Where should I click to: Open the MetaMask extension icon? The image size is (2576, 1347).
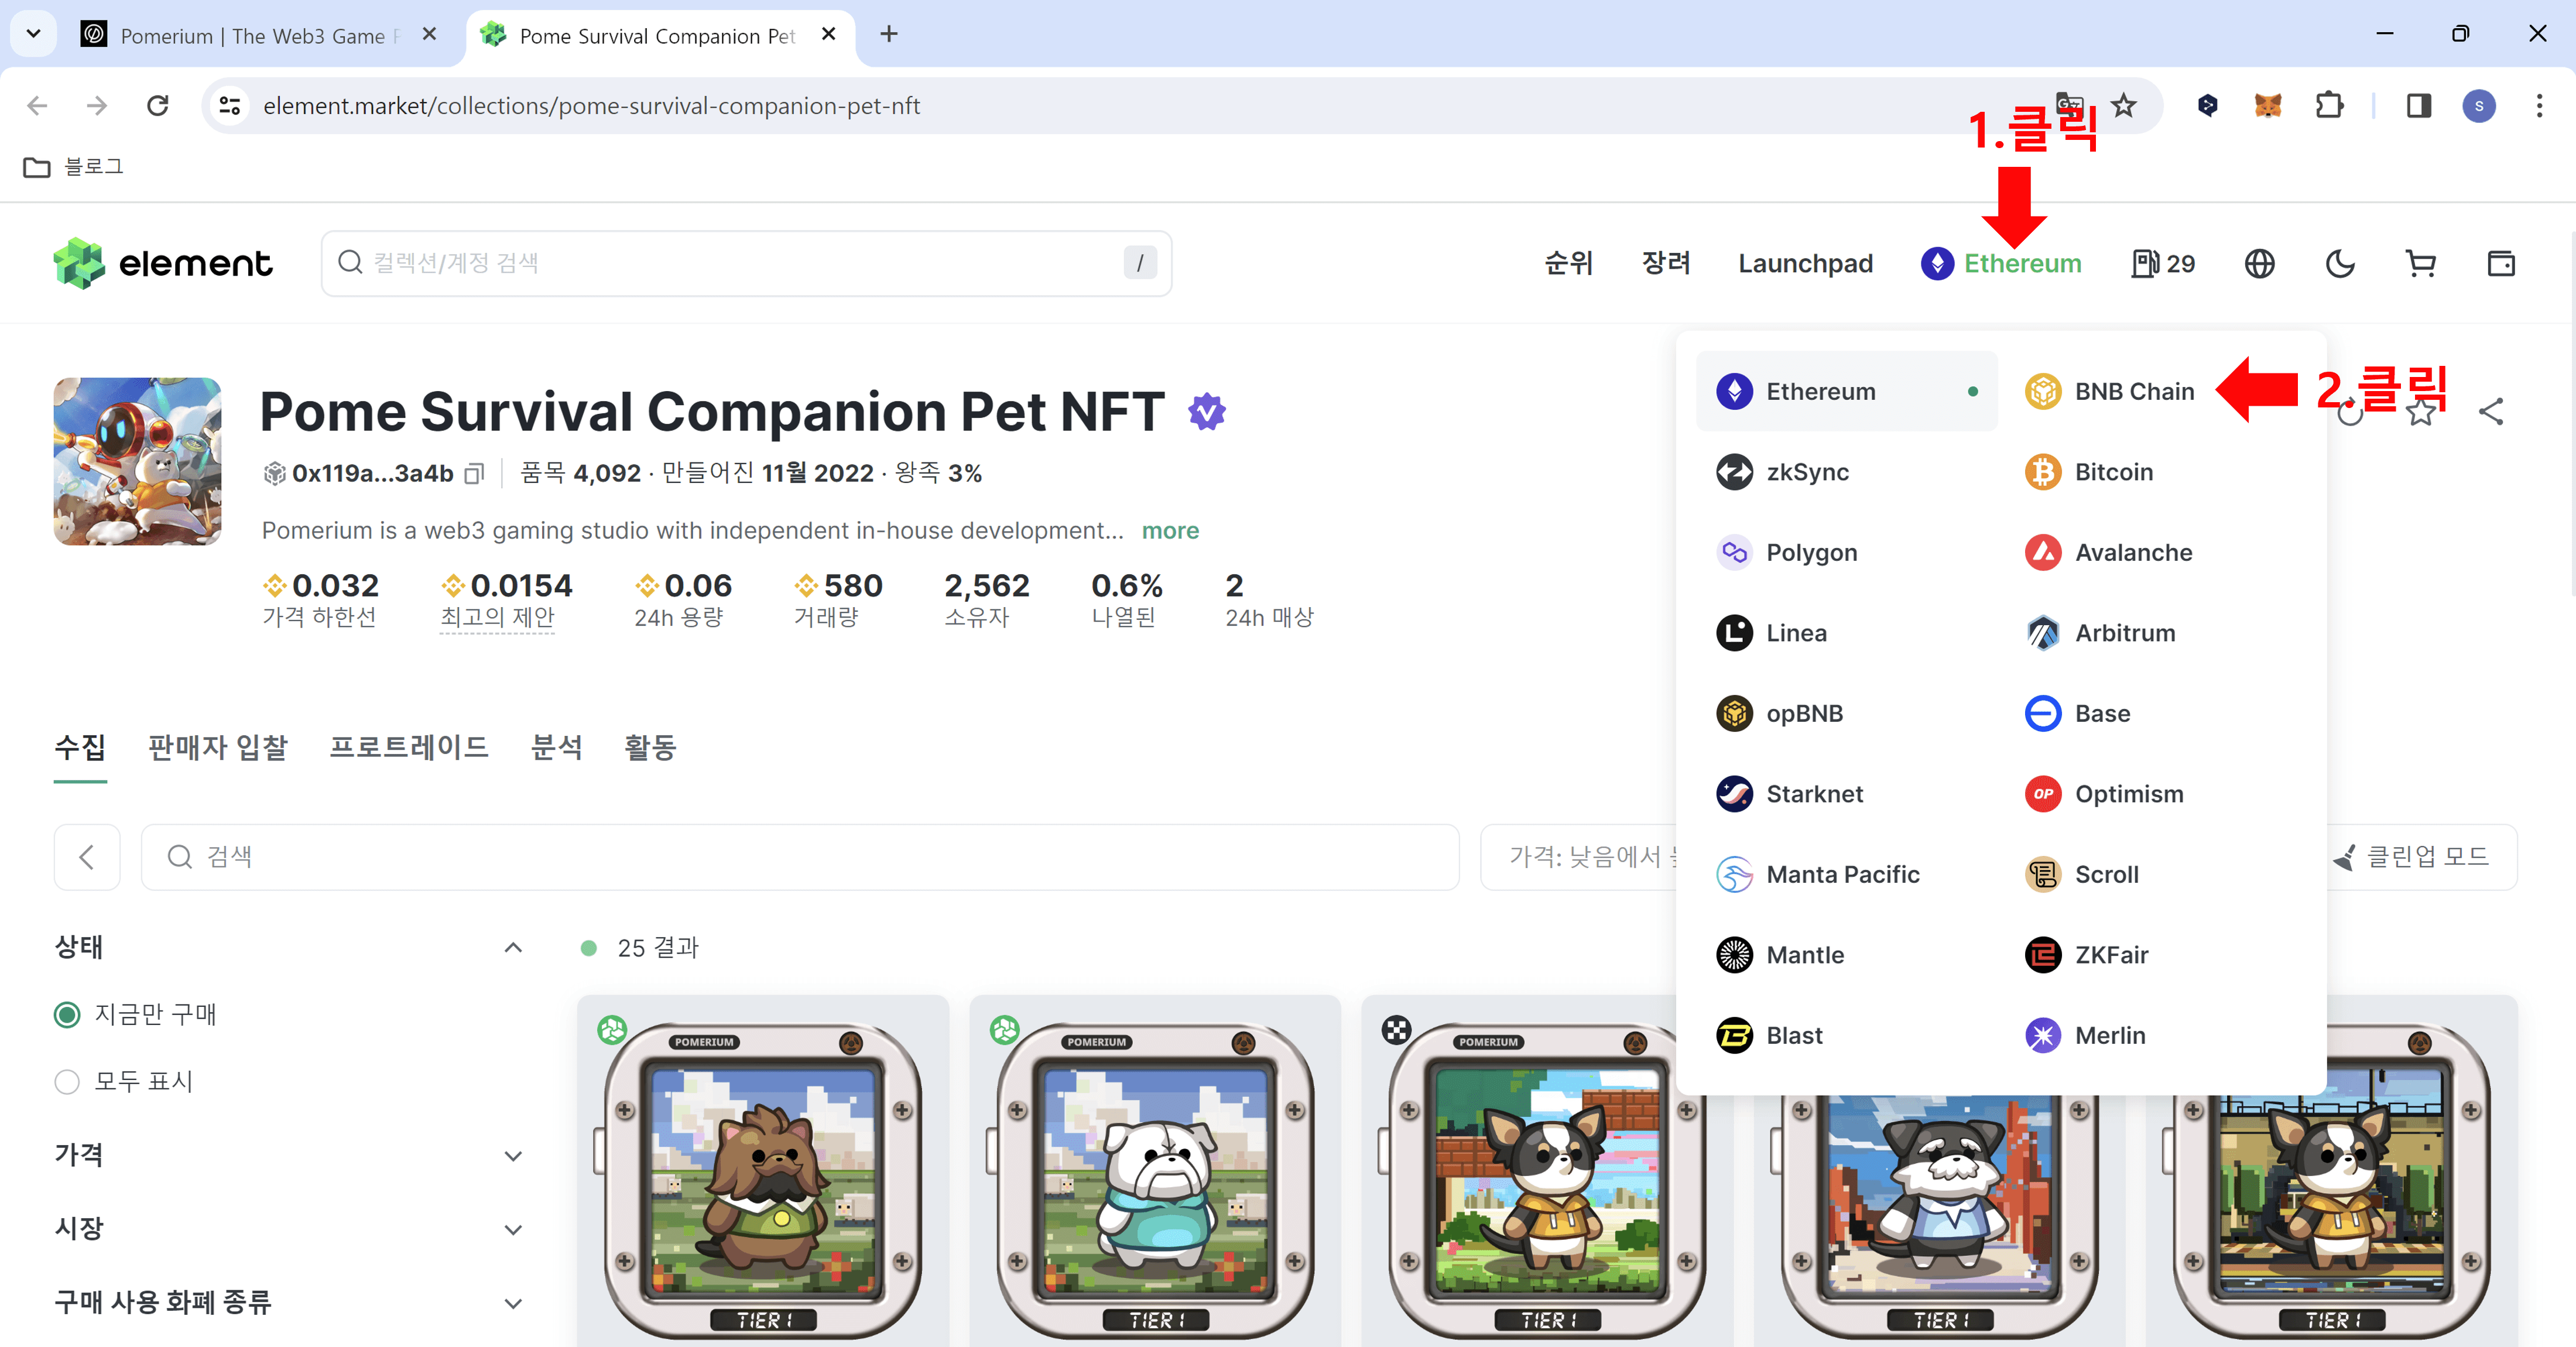point(2268,105)
